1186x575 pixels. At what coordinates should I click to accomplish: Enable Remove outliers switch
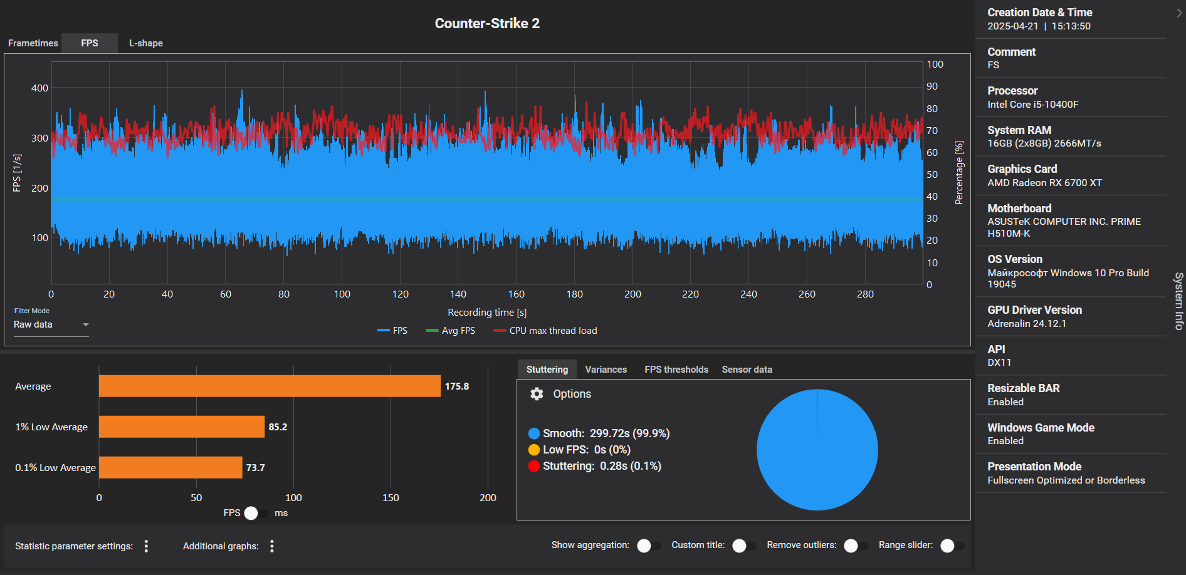click(x=856, y=546)
